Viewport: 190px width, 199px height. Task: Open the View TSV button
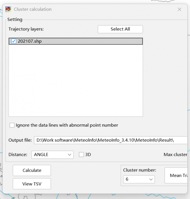point(32,184)
